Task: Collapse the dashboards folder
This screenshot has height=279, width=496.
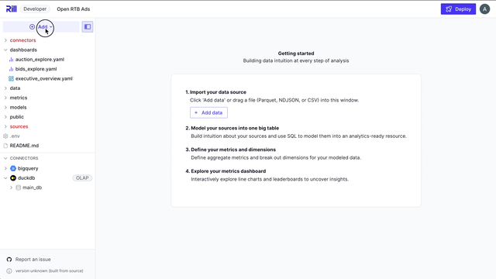Action: click(23, 50)
